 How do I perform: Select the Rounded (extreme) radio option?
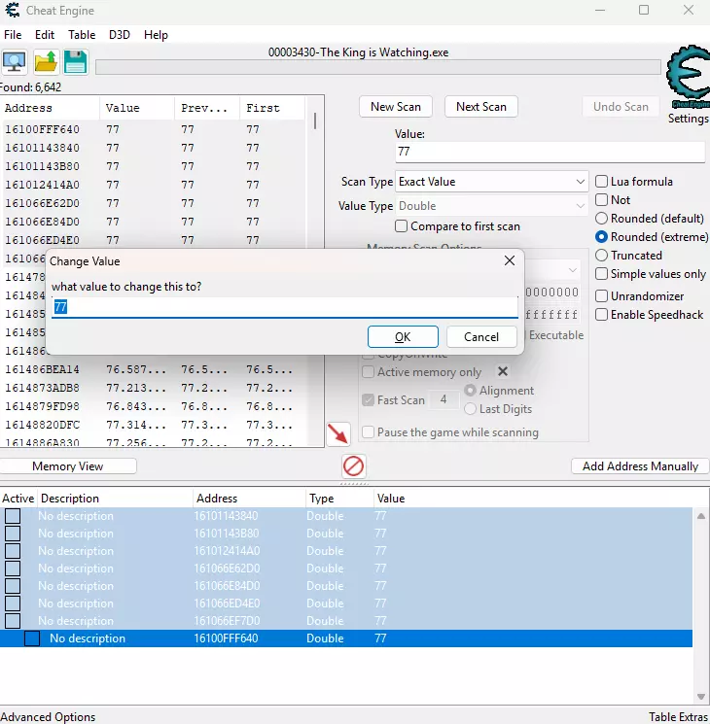coord(601,237)
